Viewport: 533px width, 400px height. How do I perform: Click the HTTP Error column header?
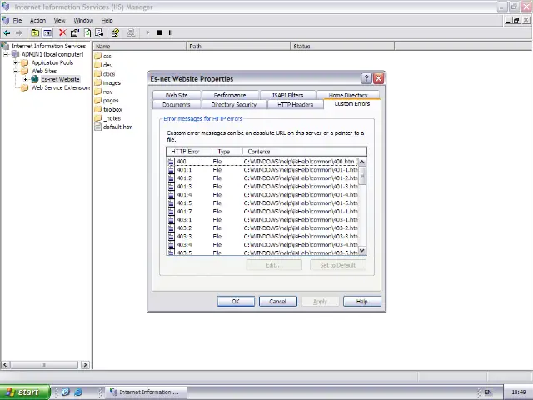[x=189, y=152]
